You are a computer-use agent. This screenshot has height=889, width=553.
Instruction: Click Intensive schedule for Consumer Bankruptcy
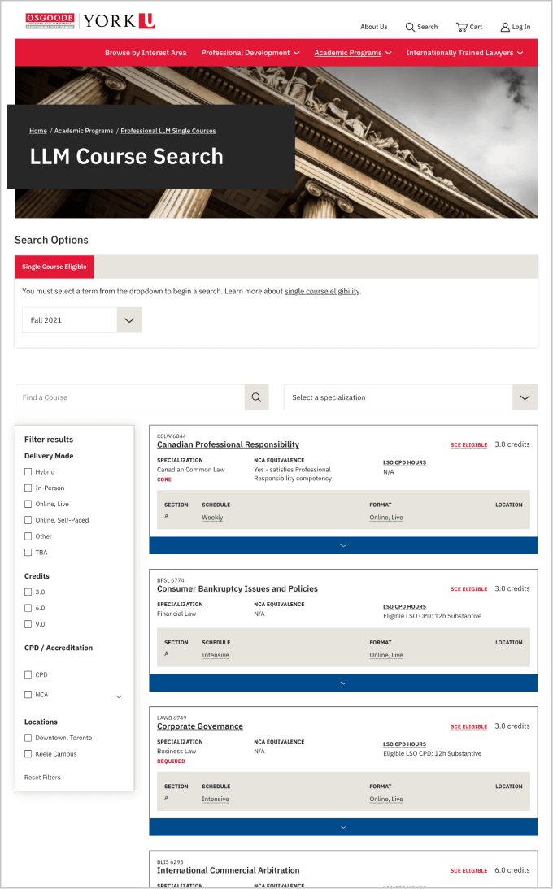coord(216,656)
